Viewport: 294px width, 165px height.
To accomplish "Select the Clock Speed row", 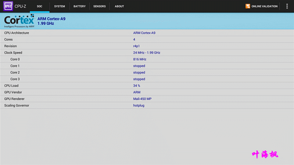I will (x=147, y=53).
